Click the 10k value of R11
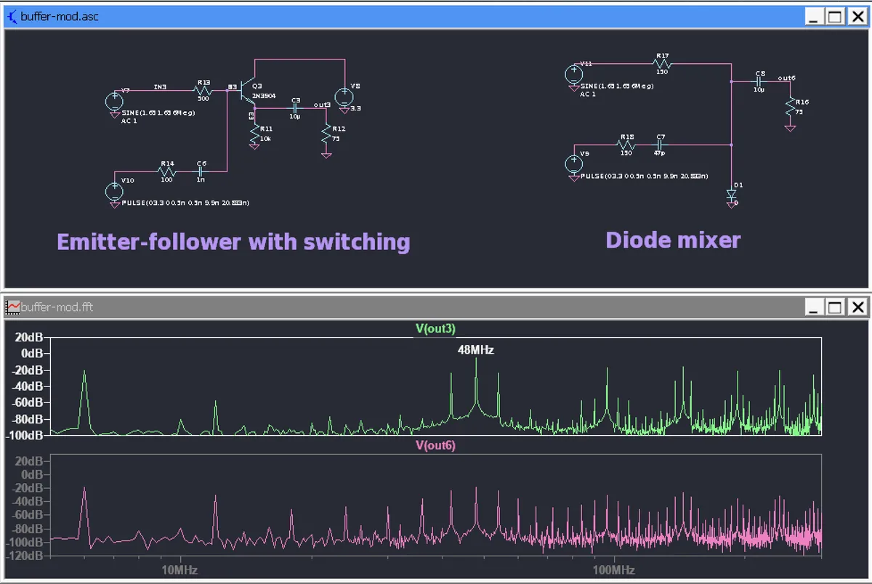The image size is (872, 584). click(x=265, y=139)
